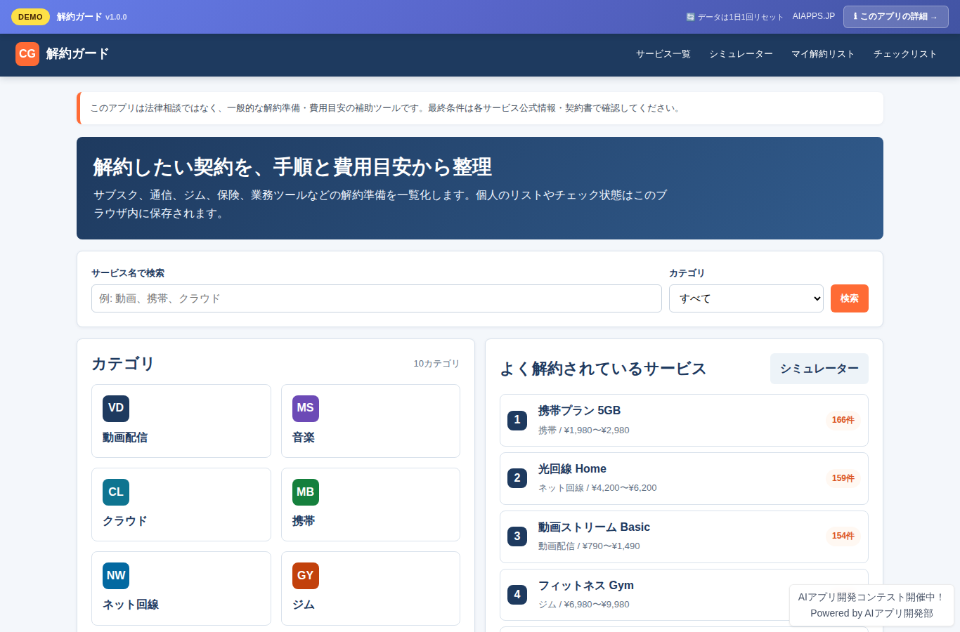
Task: Click the 166件 count badge
Action: (843, 420)
